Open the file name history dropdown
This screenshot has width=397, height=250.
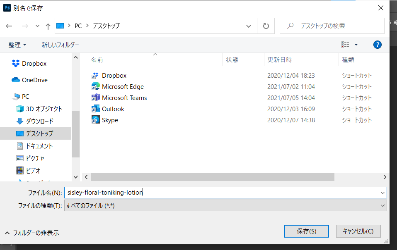pos(382,193)
